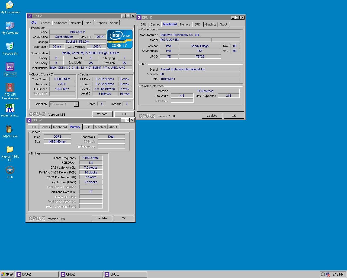Go to SPD tab in Memory window
347x278 pixels.
coord(88,127)
